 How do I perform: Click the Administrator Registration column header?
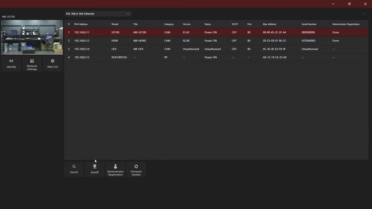(346, 24)
